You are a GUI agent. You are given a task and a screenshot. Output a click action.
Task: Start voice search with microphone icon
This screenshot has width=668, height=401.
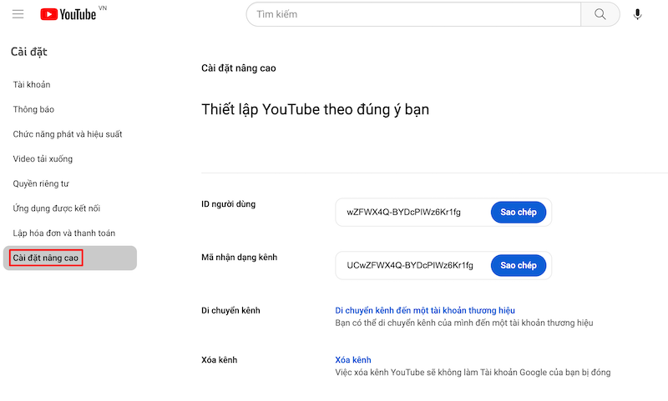(x=637, y=14)
